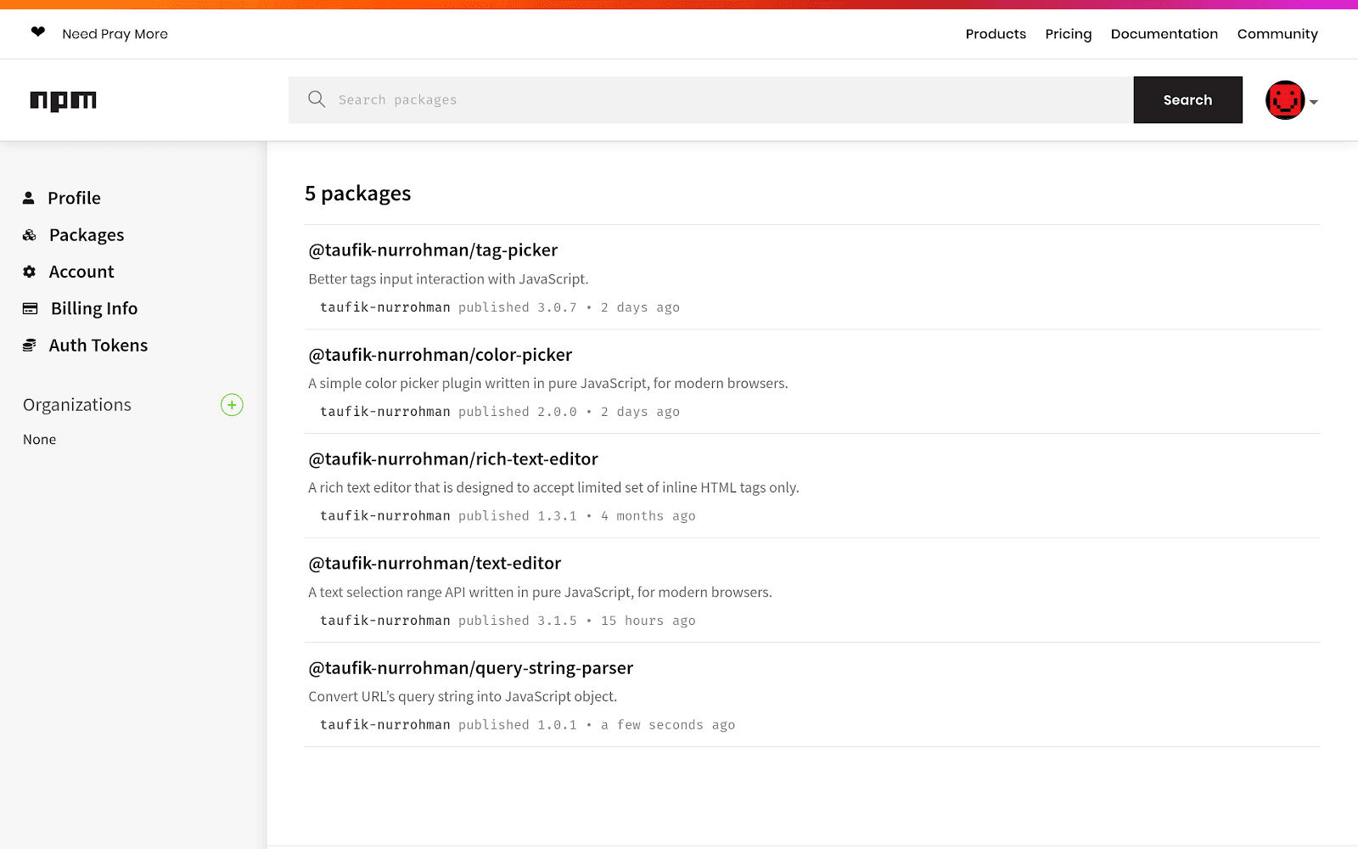Click the Auth Tokens coins icon
1358x849 pixels.
[29, 346]
